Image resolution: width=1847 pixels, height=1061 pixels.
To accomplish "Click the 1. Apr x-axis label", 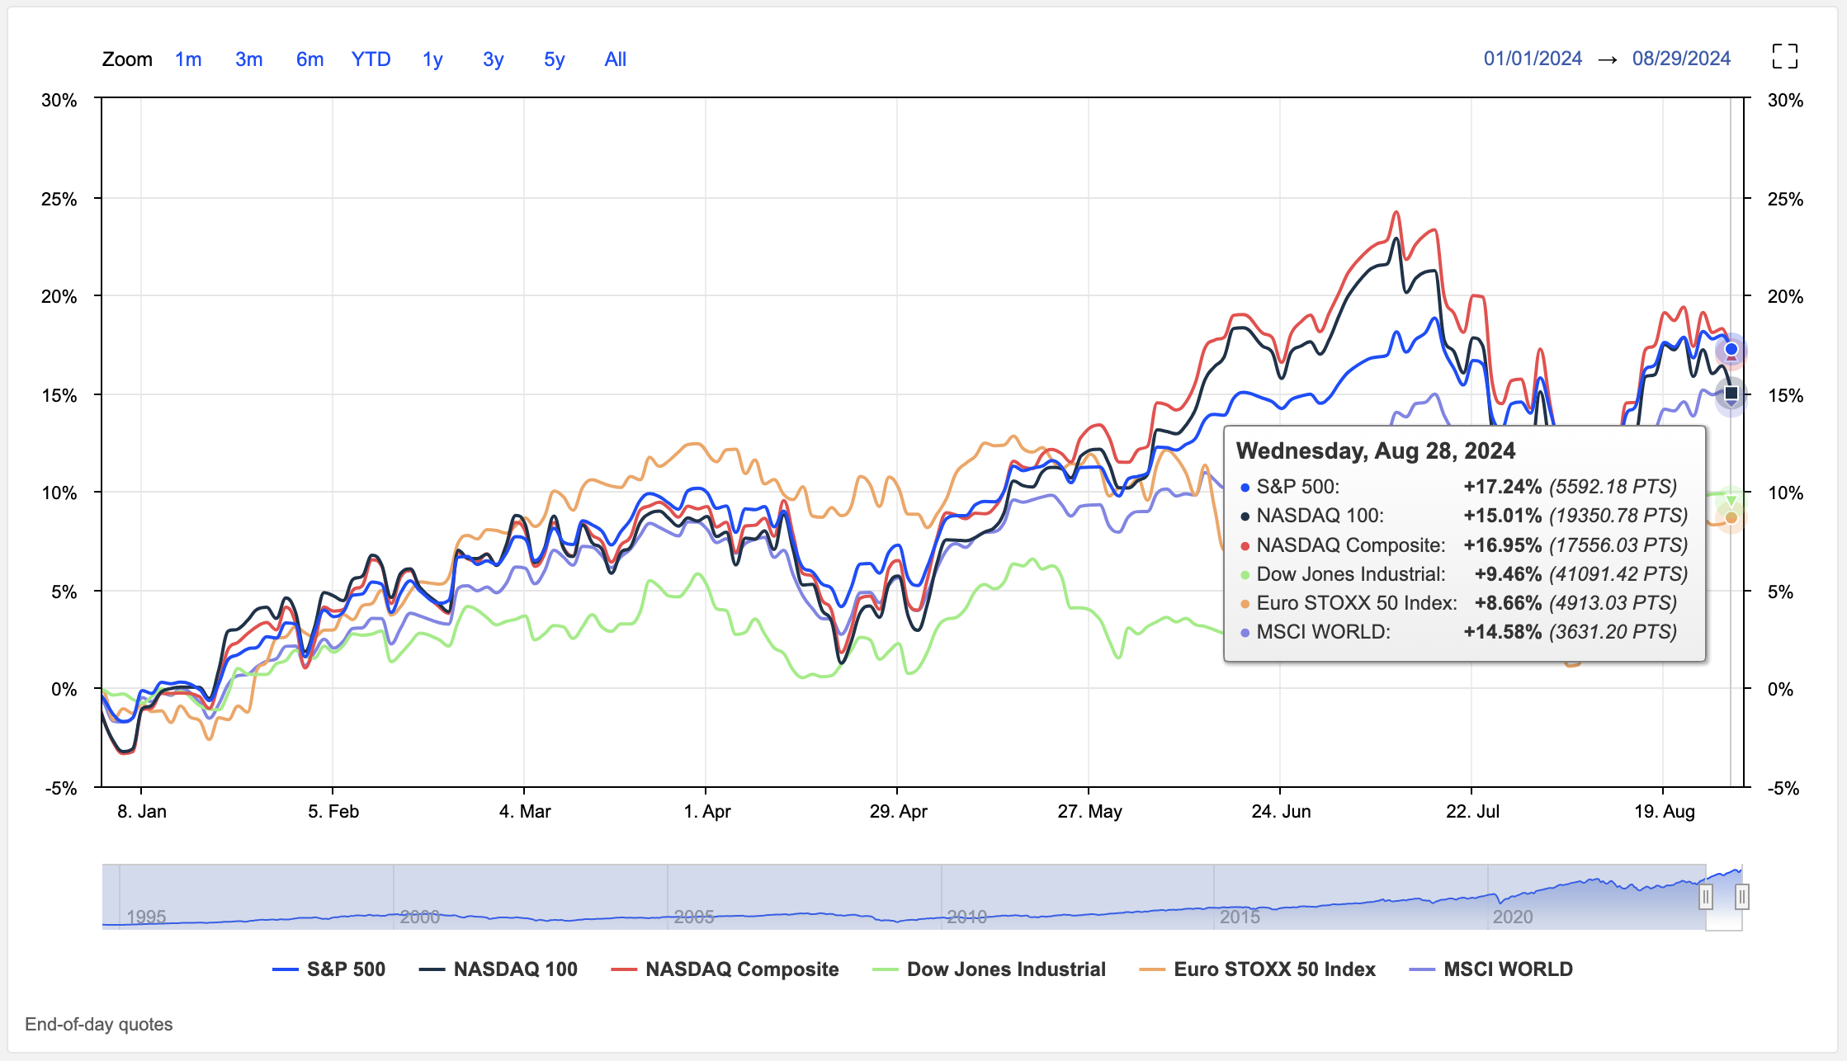I will (x=707, y=811).
